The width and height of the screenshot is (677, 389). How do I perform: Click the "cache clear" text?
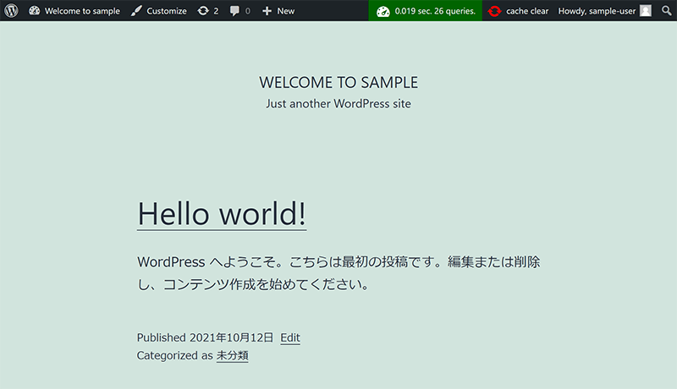coord(527,11)
